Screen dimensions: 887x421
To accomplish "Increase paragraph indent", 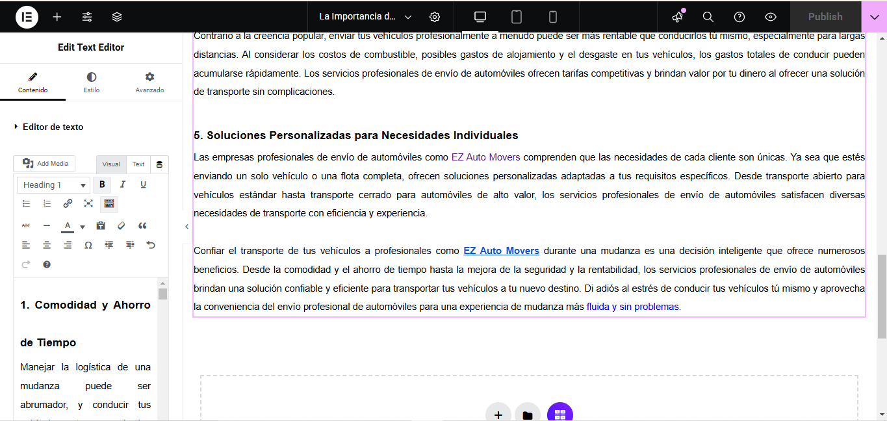I will (x=130, y=245).
